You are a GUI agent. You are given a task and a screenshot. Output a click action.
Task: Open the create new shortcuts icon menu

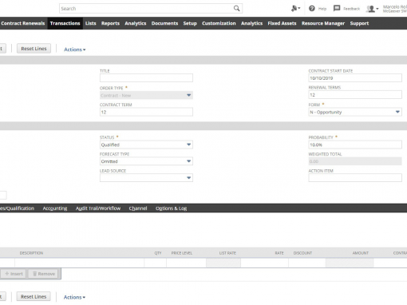295,9
